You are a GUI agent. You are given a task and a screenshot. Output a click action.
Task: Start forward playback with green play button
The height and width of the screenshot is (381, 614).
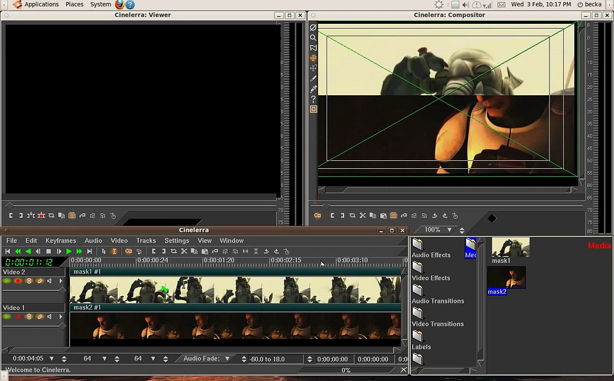coord(69,251)
